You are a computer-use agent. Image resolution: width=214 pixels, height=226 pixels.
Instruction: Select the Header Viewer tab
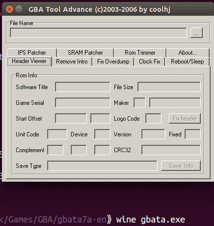(x=29, y=61)
